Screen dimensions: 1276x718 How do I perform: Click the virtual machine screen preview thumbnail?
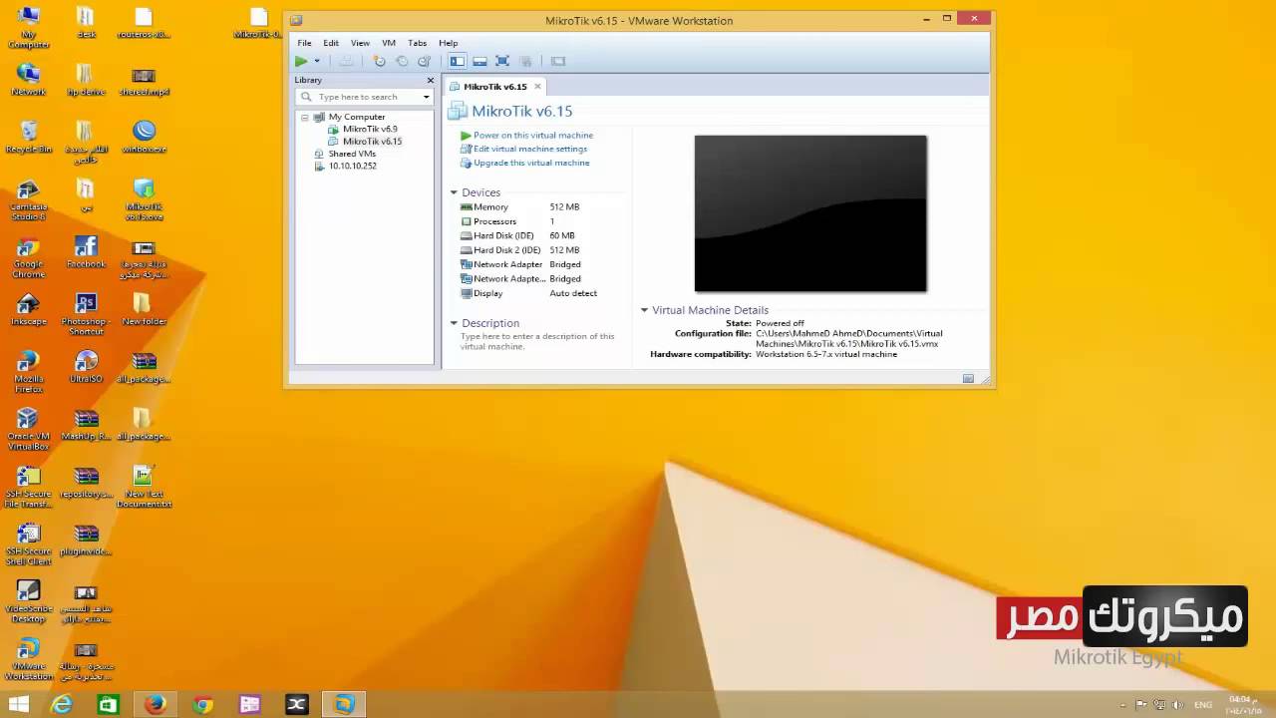(810, 213)
